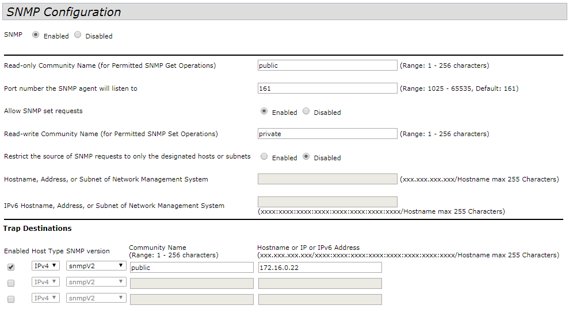Click the Read-write Community Name field
This screenshot has height=309, width=569.
(327, 134)
